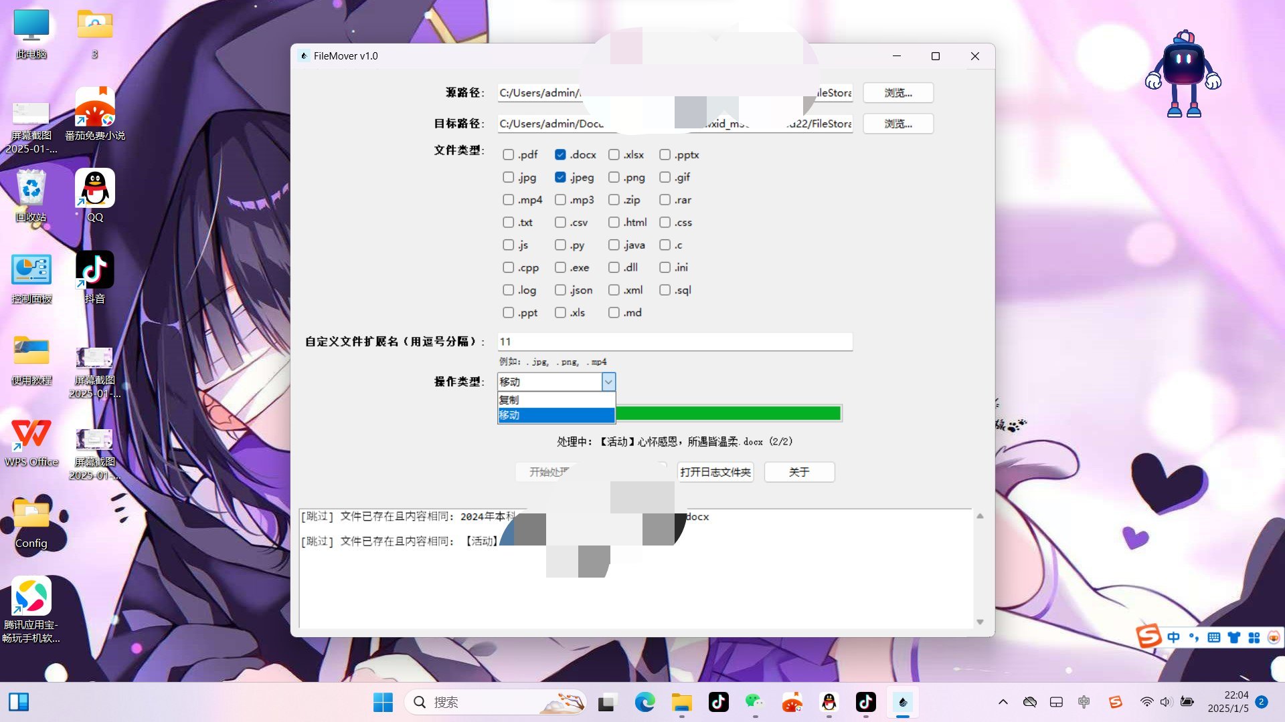Collapse the 操作类型 dropdown arrow
Image resolution: width=1285 pixels, height=722 pixels.
(608, 382)
